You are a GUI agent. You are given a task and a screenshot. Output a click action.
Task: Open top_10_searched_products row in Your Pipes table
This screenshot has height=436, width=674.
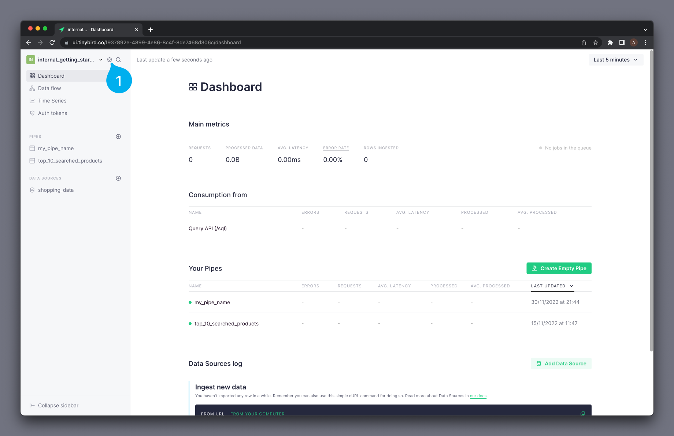[390, 324]
